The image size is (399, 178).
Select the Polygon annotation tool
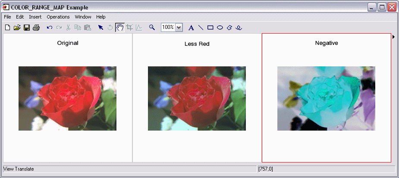pyautogui.click(x=229, y=28)
